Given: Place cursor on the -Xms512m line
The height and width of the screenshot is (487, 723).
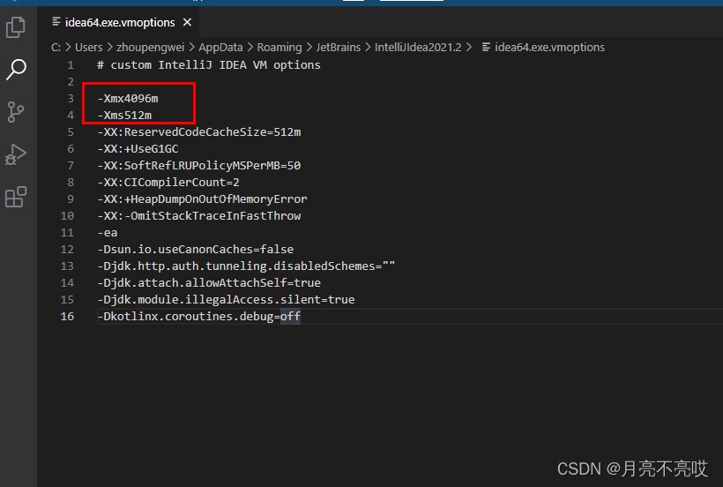Looking at the screenshot, I should coord(124,116).
